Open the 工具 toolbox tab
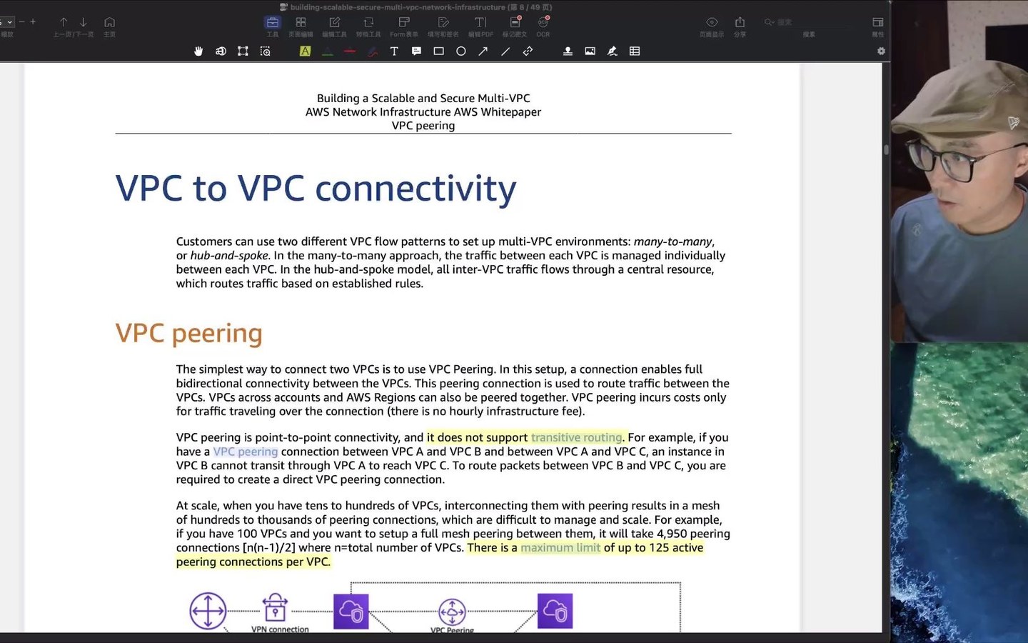The image size is (1028, 643). pyautogui.click(x=273, y=26)
